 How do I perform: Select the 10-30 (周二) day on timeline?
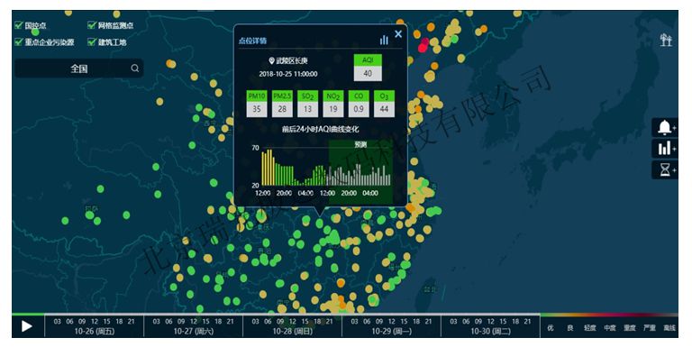[490, 331]
